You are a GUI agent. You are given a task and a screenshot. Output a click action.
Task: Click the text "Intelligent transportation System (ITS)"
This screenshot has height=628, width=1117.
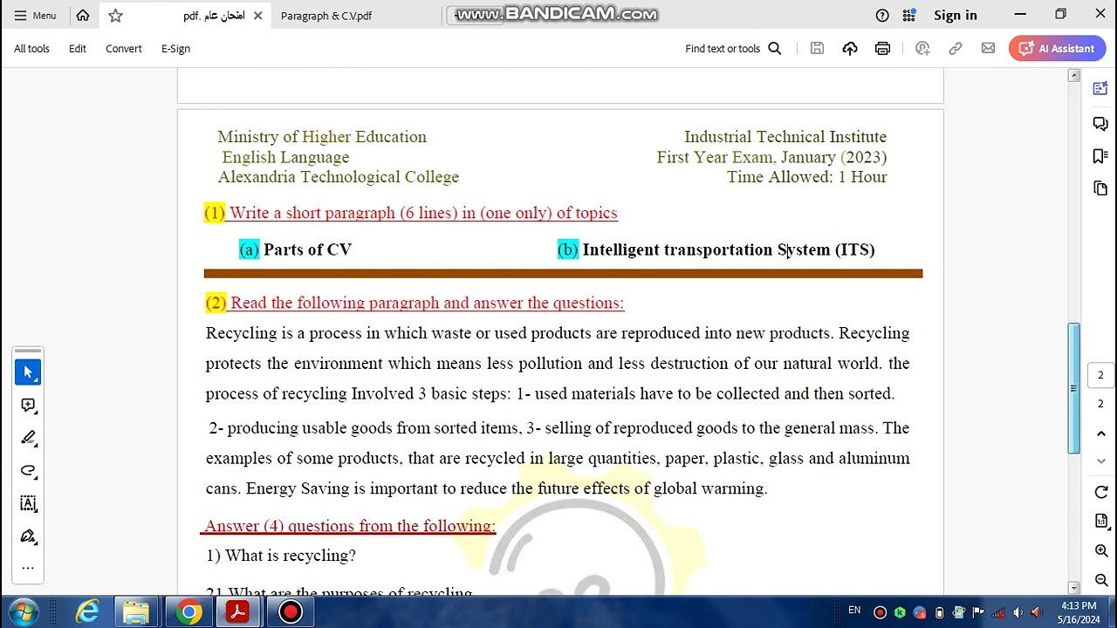pyautogui.click(x=729, y=249)
